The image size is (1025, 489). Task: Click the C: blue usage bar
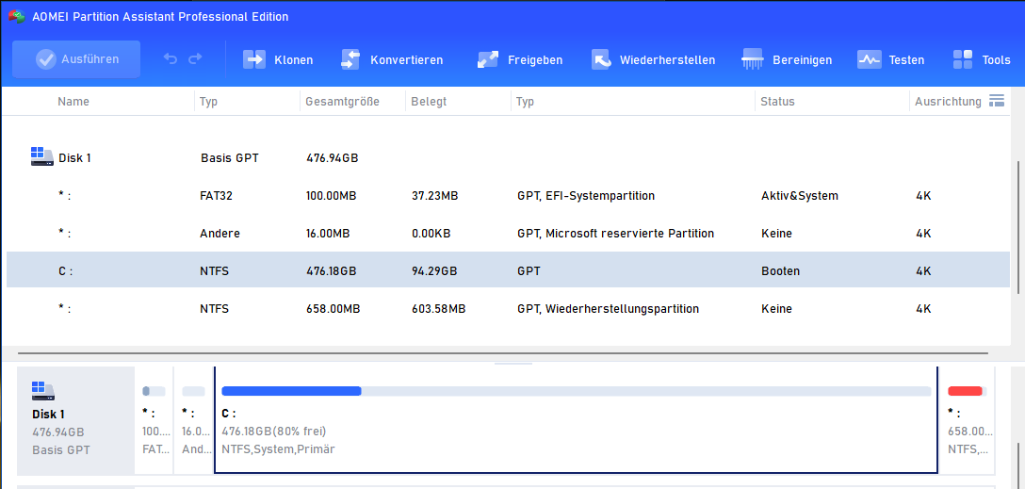point(291,391)
